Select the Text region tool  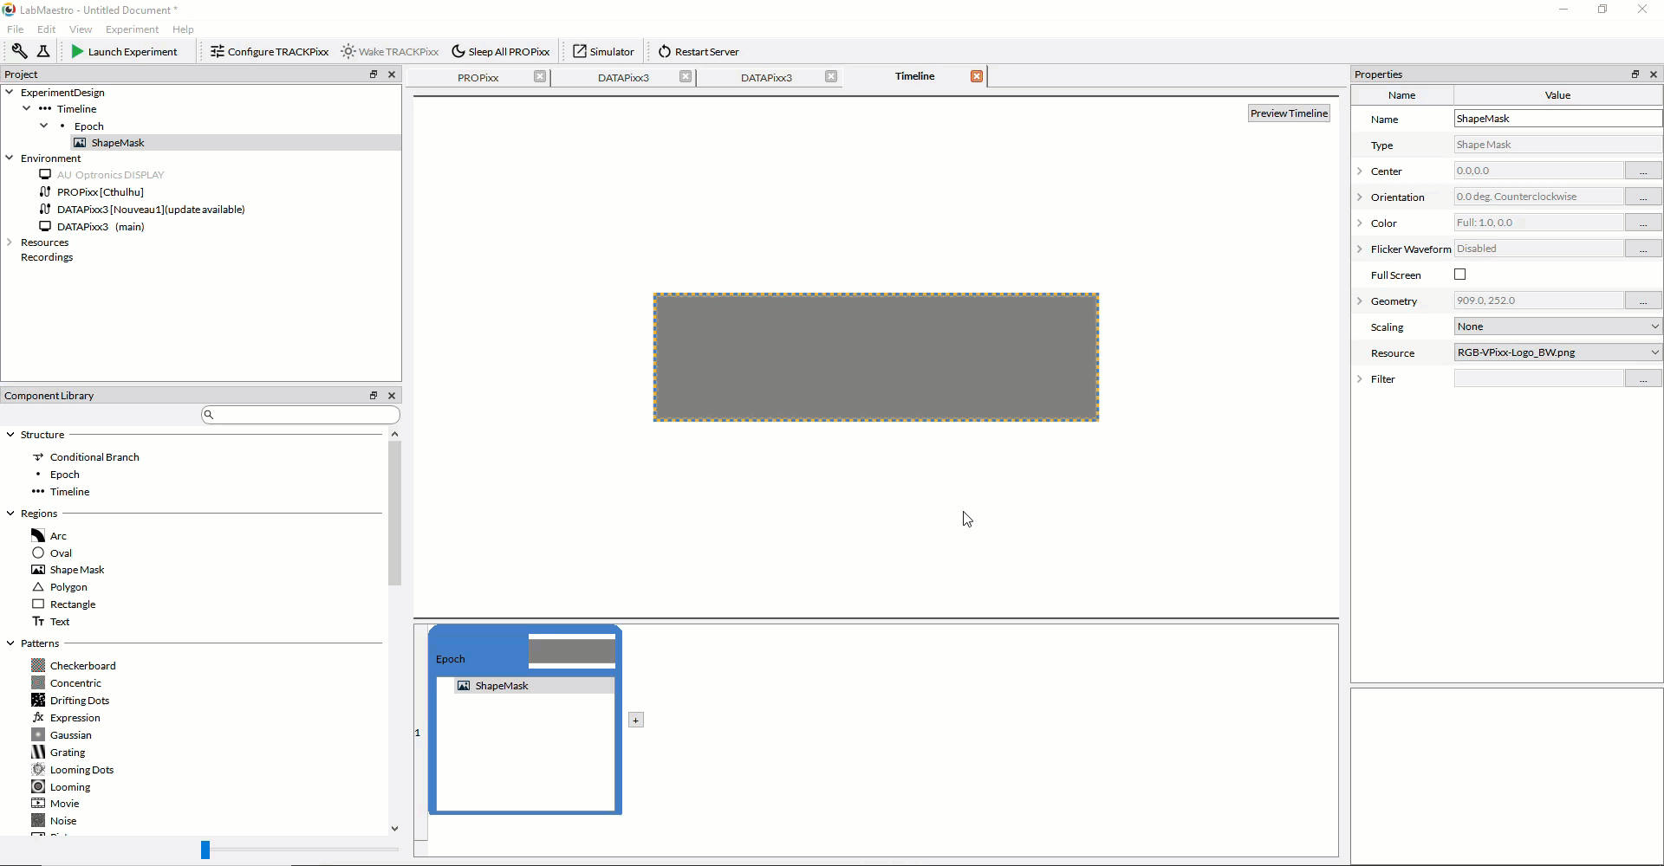[61, 622]
